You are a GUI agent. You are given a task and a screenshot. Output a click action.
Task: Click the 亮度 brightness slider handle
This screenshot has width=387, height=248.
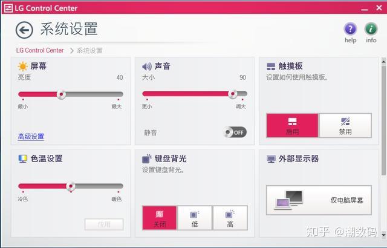tap(61, 94)
